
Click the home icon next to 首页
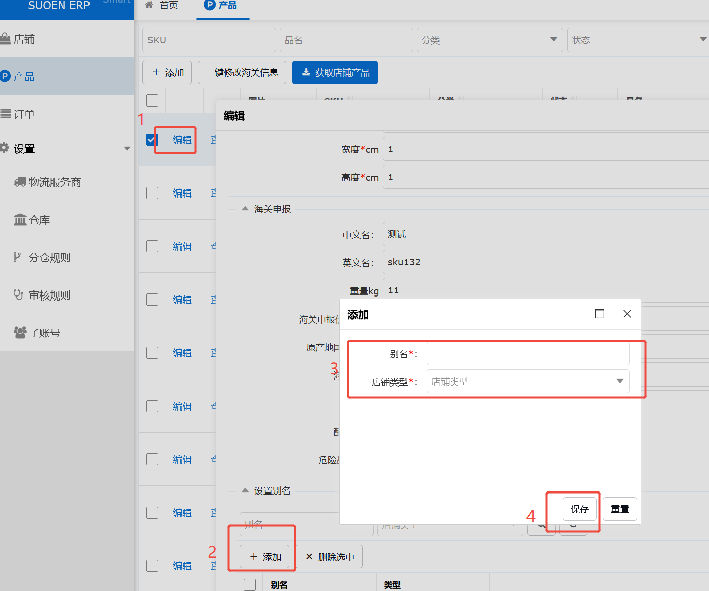pos(148,5)
